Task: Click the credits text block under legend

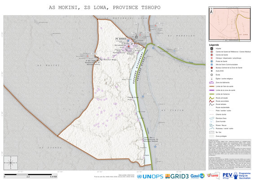Action: point(229,154)
